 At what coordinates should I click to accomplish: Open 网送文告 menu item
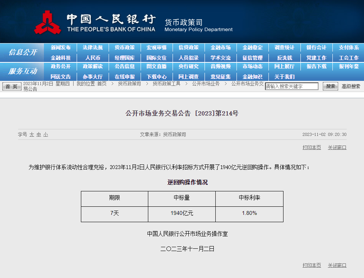click(x=60, y=77)
